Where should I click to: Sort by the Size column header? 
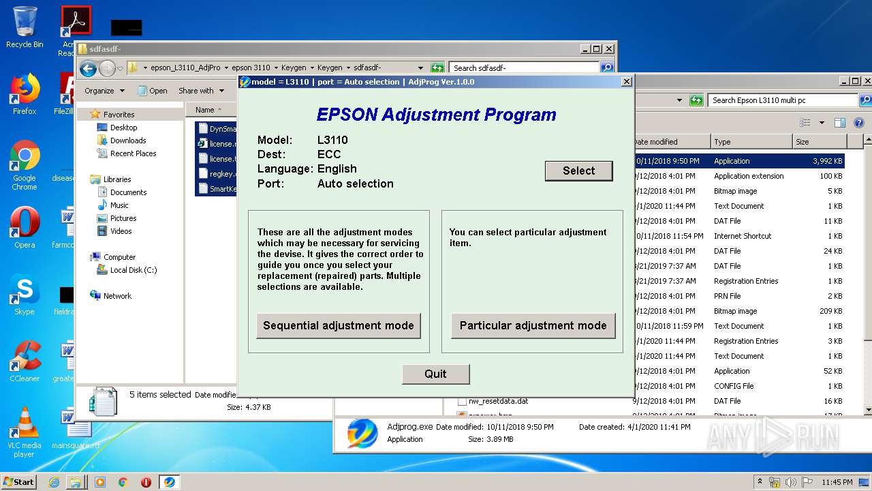820,142
